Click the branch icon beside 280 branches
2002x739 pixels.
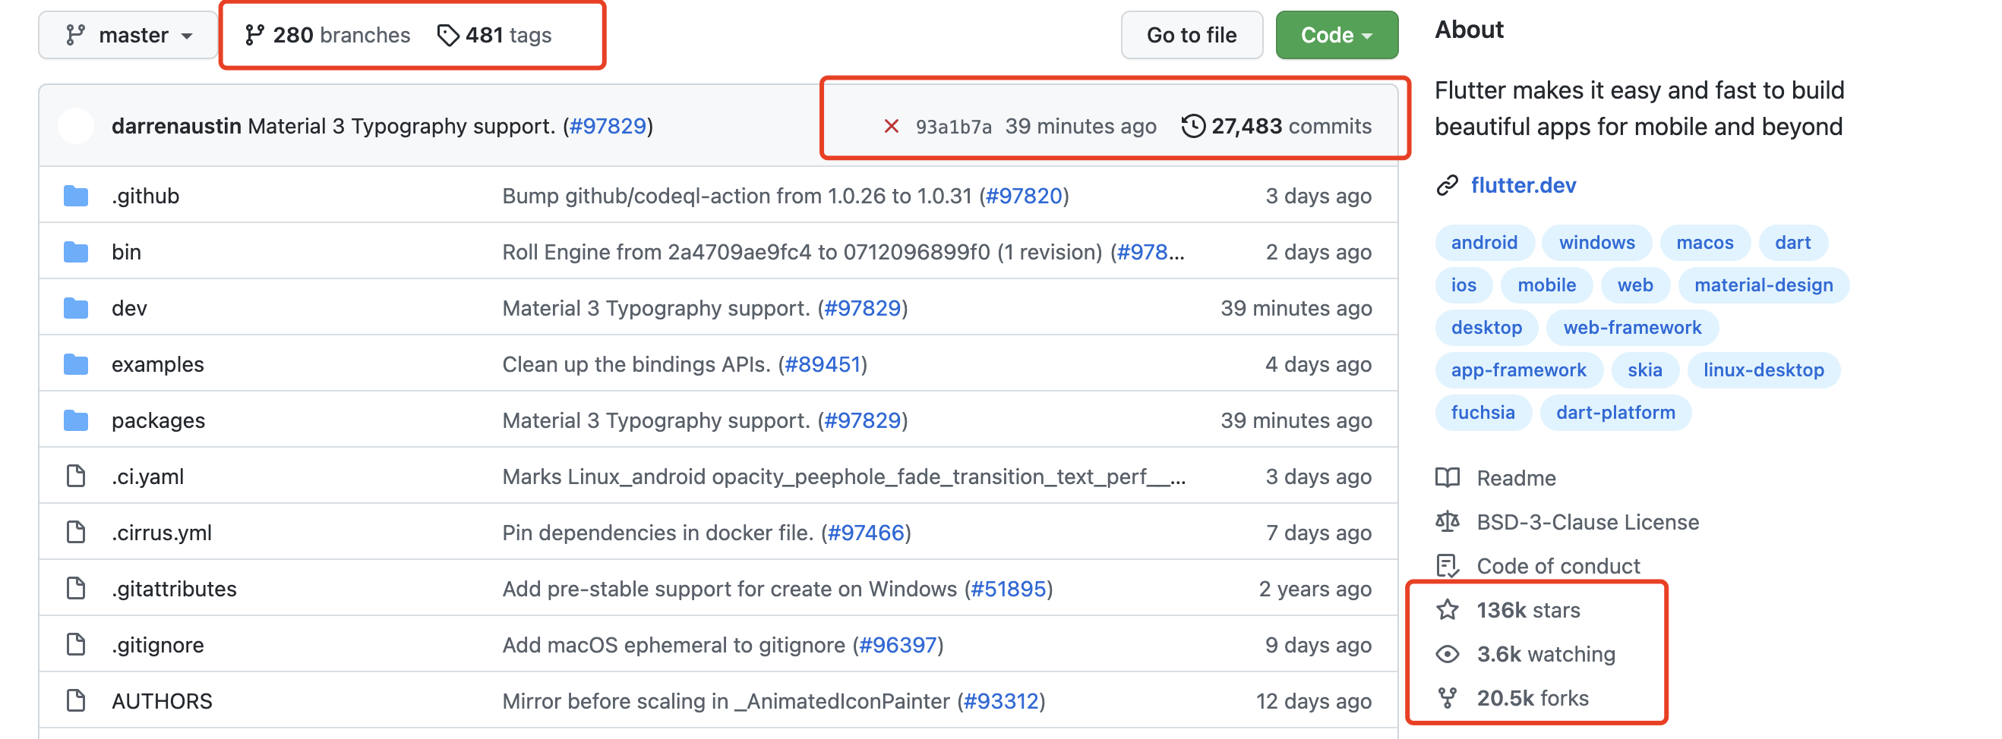pos(254,35)
